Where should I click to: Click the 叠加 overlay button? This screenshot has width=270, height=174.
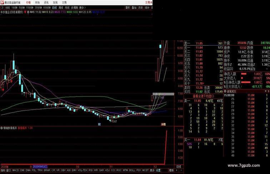coord(134,8)
